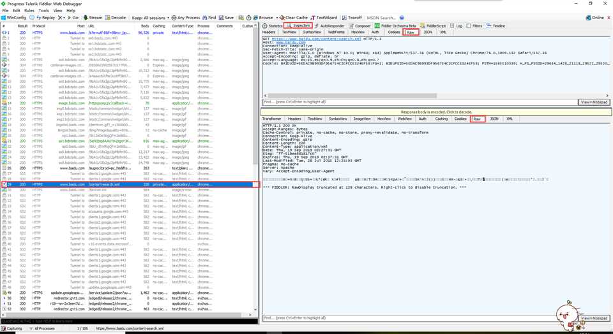Image resolution: width=613 pixels, height=334 pixels.
Task: Click Any Process target picker
Action: [186, 18]
